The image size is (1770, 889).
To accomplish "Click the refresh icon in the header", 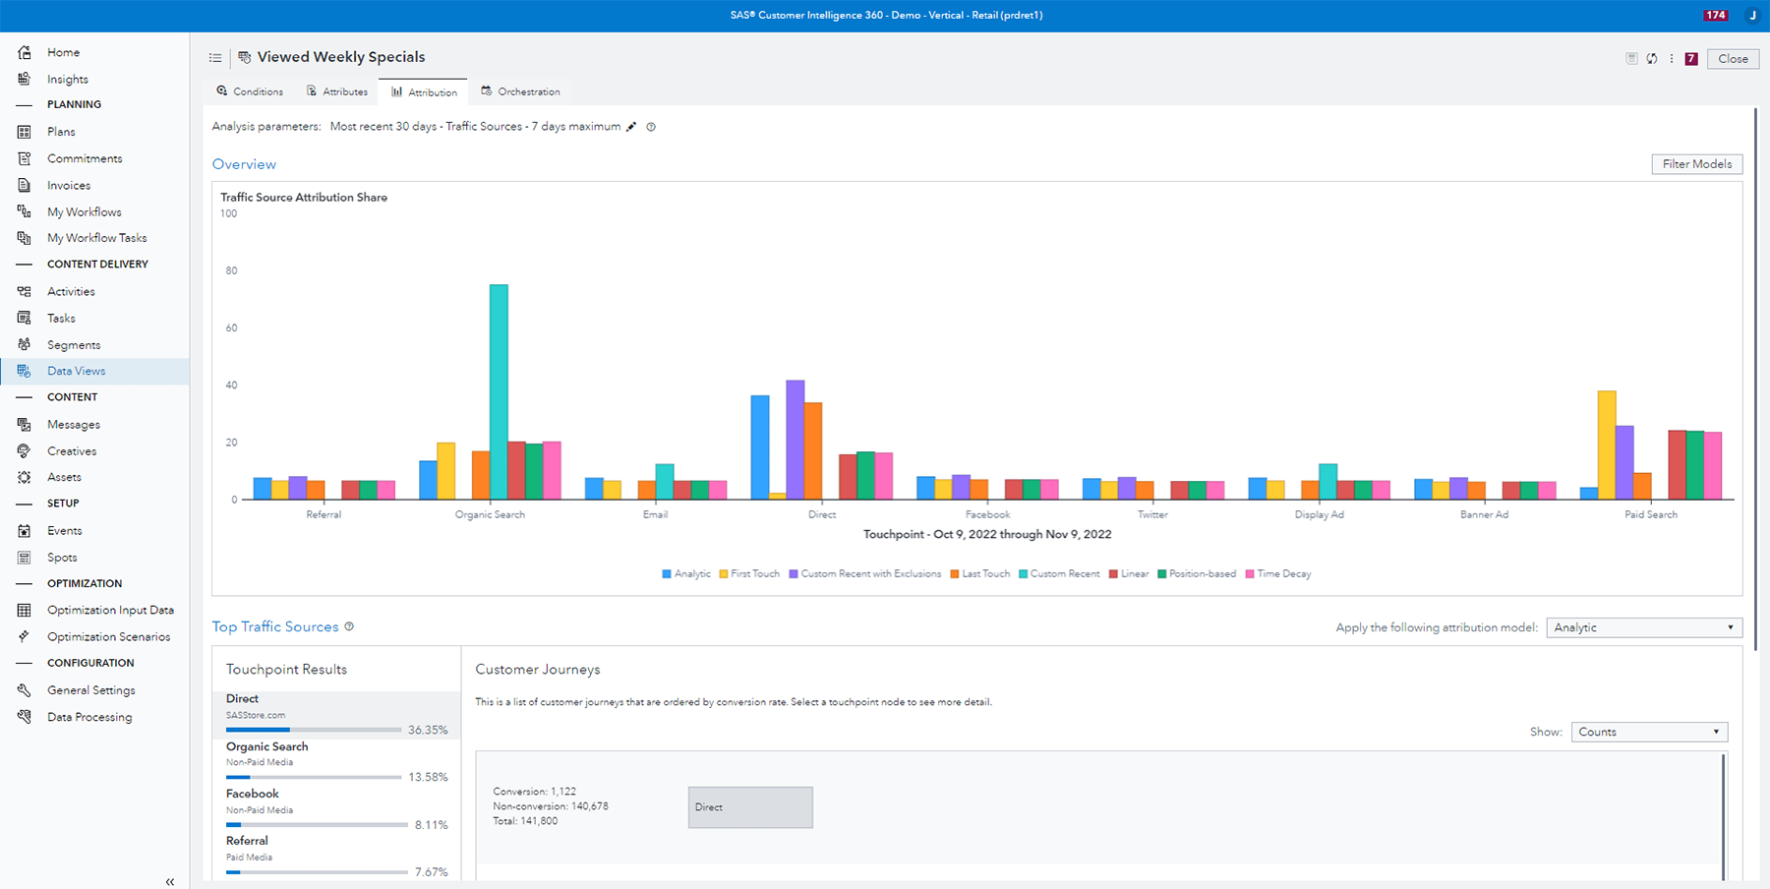I will (1652, 59).
